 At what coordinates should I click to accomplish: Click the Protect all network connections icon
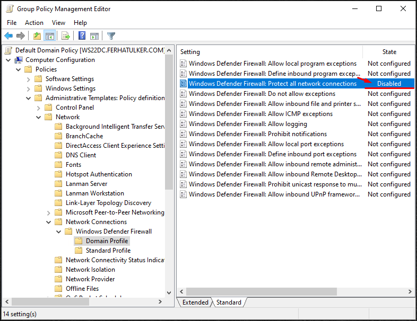[x=183, y=84]
